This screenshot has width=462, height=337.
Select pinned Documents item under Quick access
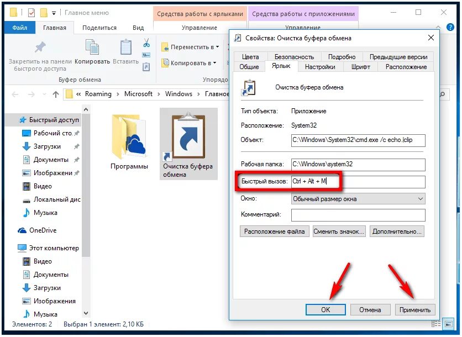click(x=51, y=160)
